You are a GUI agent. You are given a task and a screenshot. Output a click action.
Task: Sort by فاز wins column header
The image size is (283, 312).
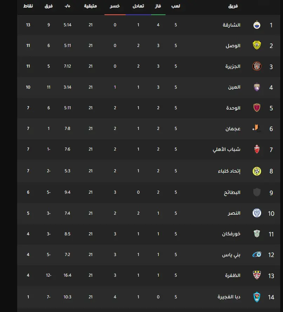coord(158,6)
